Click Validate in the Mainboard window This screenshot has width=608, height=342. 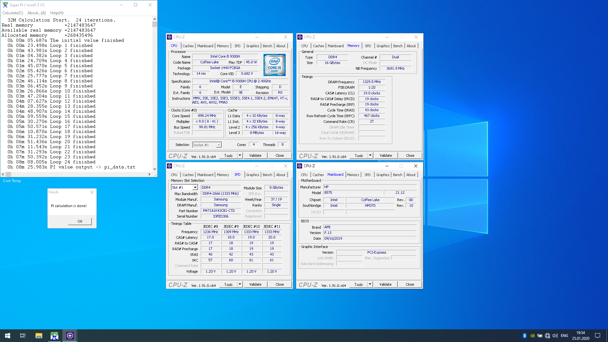point(385,284)
